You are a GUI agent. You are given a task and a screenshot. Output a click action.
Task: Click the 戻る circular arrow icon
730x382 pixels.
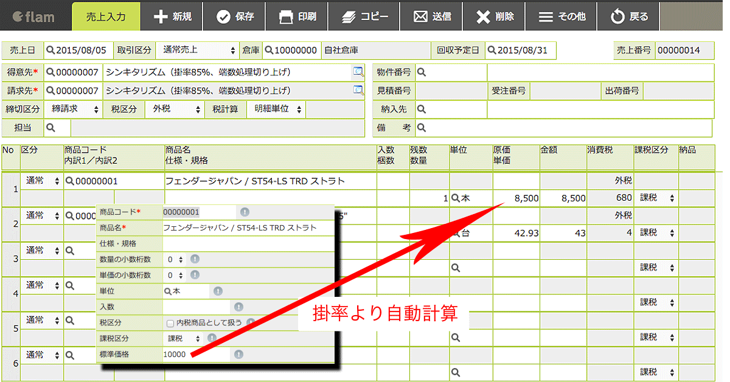(x=617, y=16)
